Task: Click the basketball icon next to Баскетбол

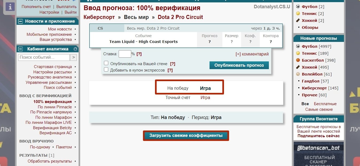Action: coord(298,60)
